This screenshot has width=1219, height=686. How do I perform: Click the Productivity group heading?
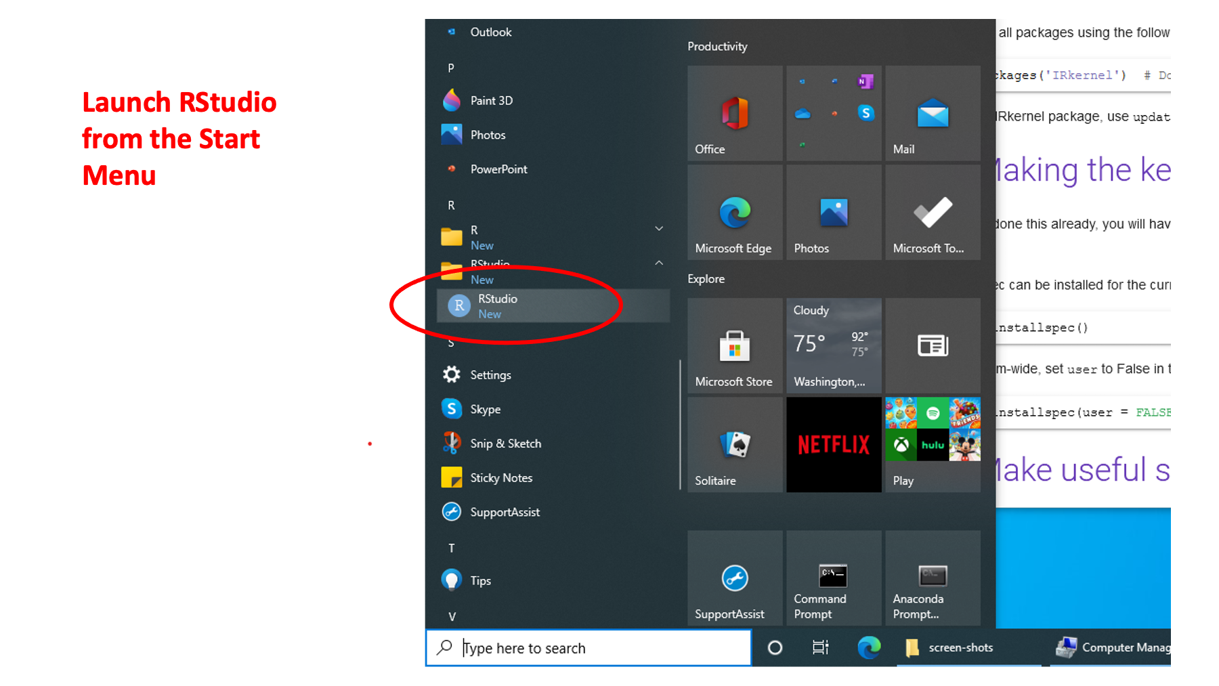pos(717,46)
